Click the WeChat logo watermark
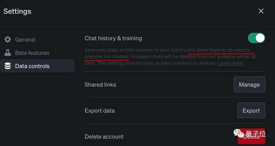Screen dimensions: 275x146 point(239,134)
